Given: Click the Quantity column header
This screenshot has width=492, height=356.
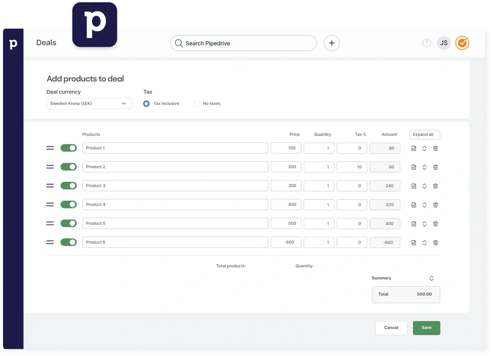Looking at the screenshot, I should pyautogui.click(x=322, y=134).
